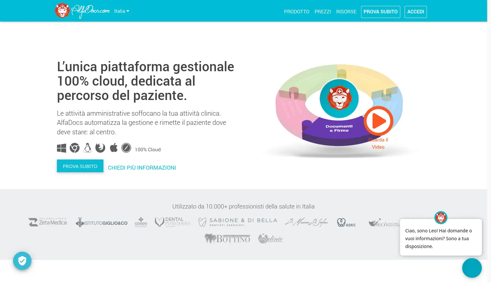Click the Linux penguin icon
491x283 pixels.
pyautogui.click(x=87, y=148)
